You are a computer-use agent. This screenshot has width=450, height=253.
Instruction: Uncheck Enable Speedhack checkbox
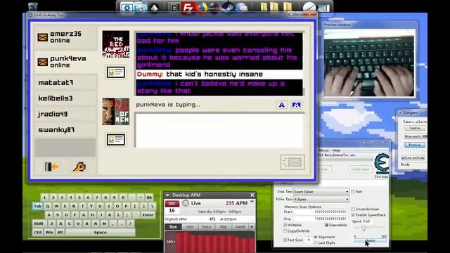click(x=353, y=215)
